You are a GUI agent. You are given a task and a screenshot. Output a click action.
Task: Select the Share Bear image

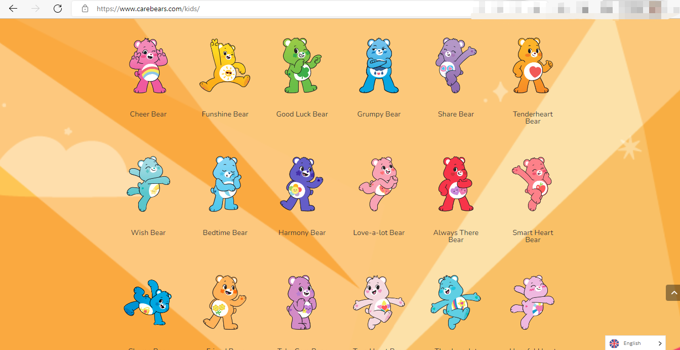click(x=455, y=66)
